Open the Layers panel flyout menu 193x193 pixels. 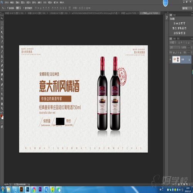[192, 39]
